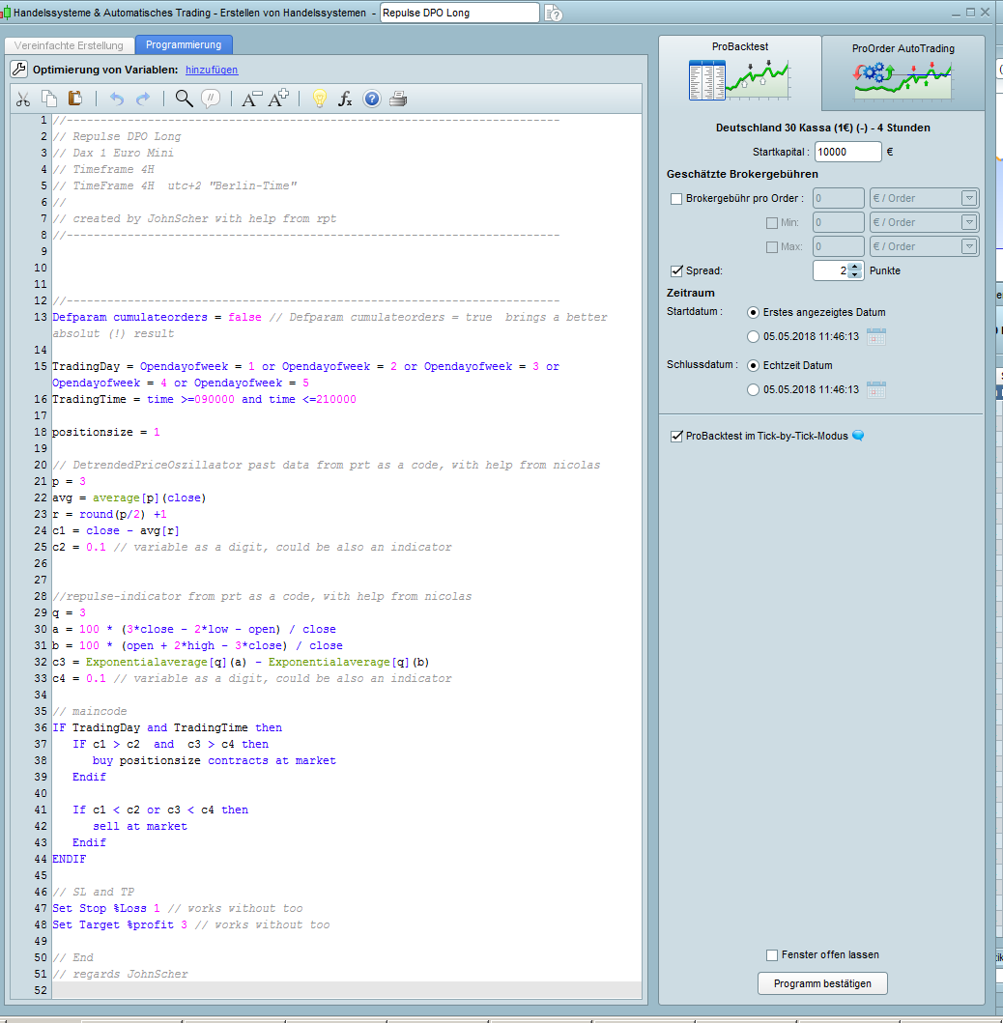Image resolution: width=1003 pixels, height=1023 pixels.
Task: Click the printer icon in the toolbar
Action: [398, 99]
